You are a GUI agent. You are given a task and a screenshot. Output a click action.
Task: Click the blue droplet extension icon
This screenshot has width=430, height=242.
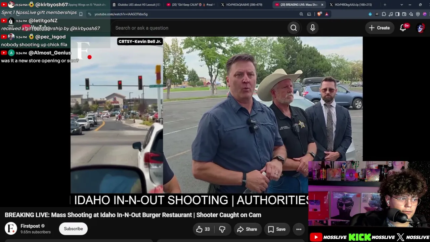pyautogui.click(x=370, y=14)
